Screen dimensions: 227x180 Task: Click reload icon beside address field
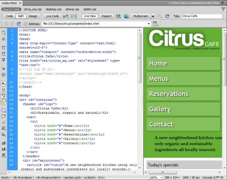tap(19, 24)
